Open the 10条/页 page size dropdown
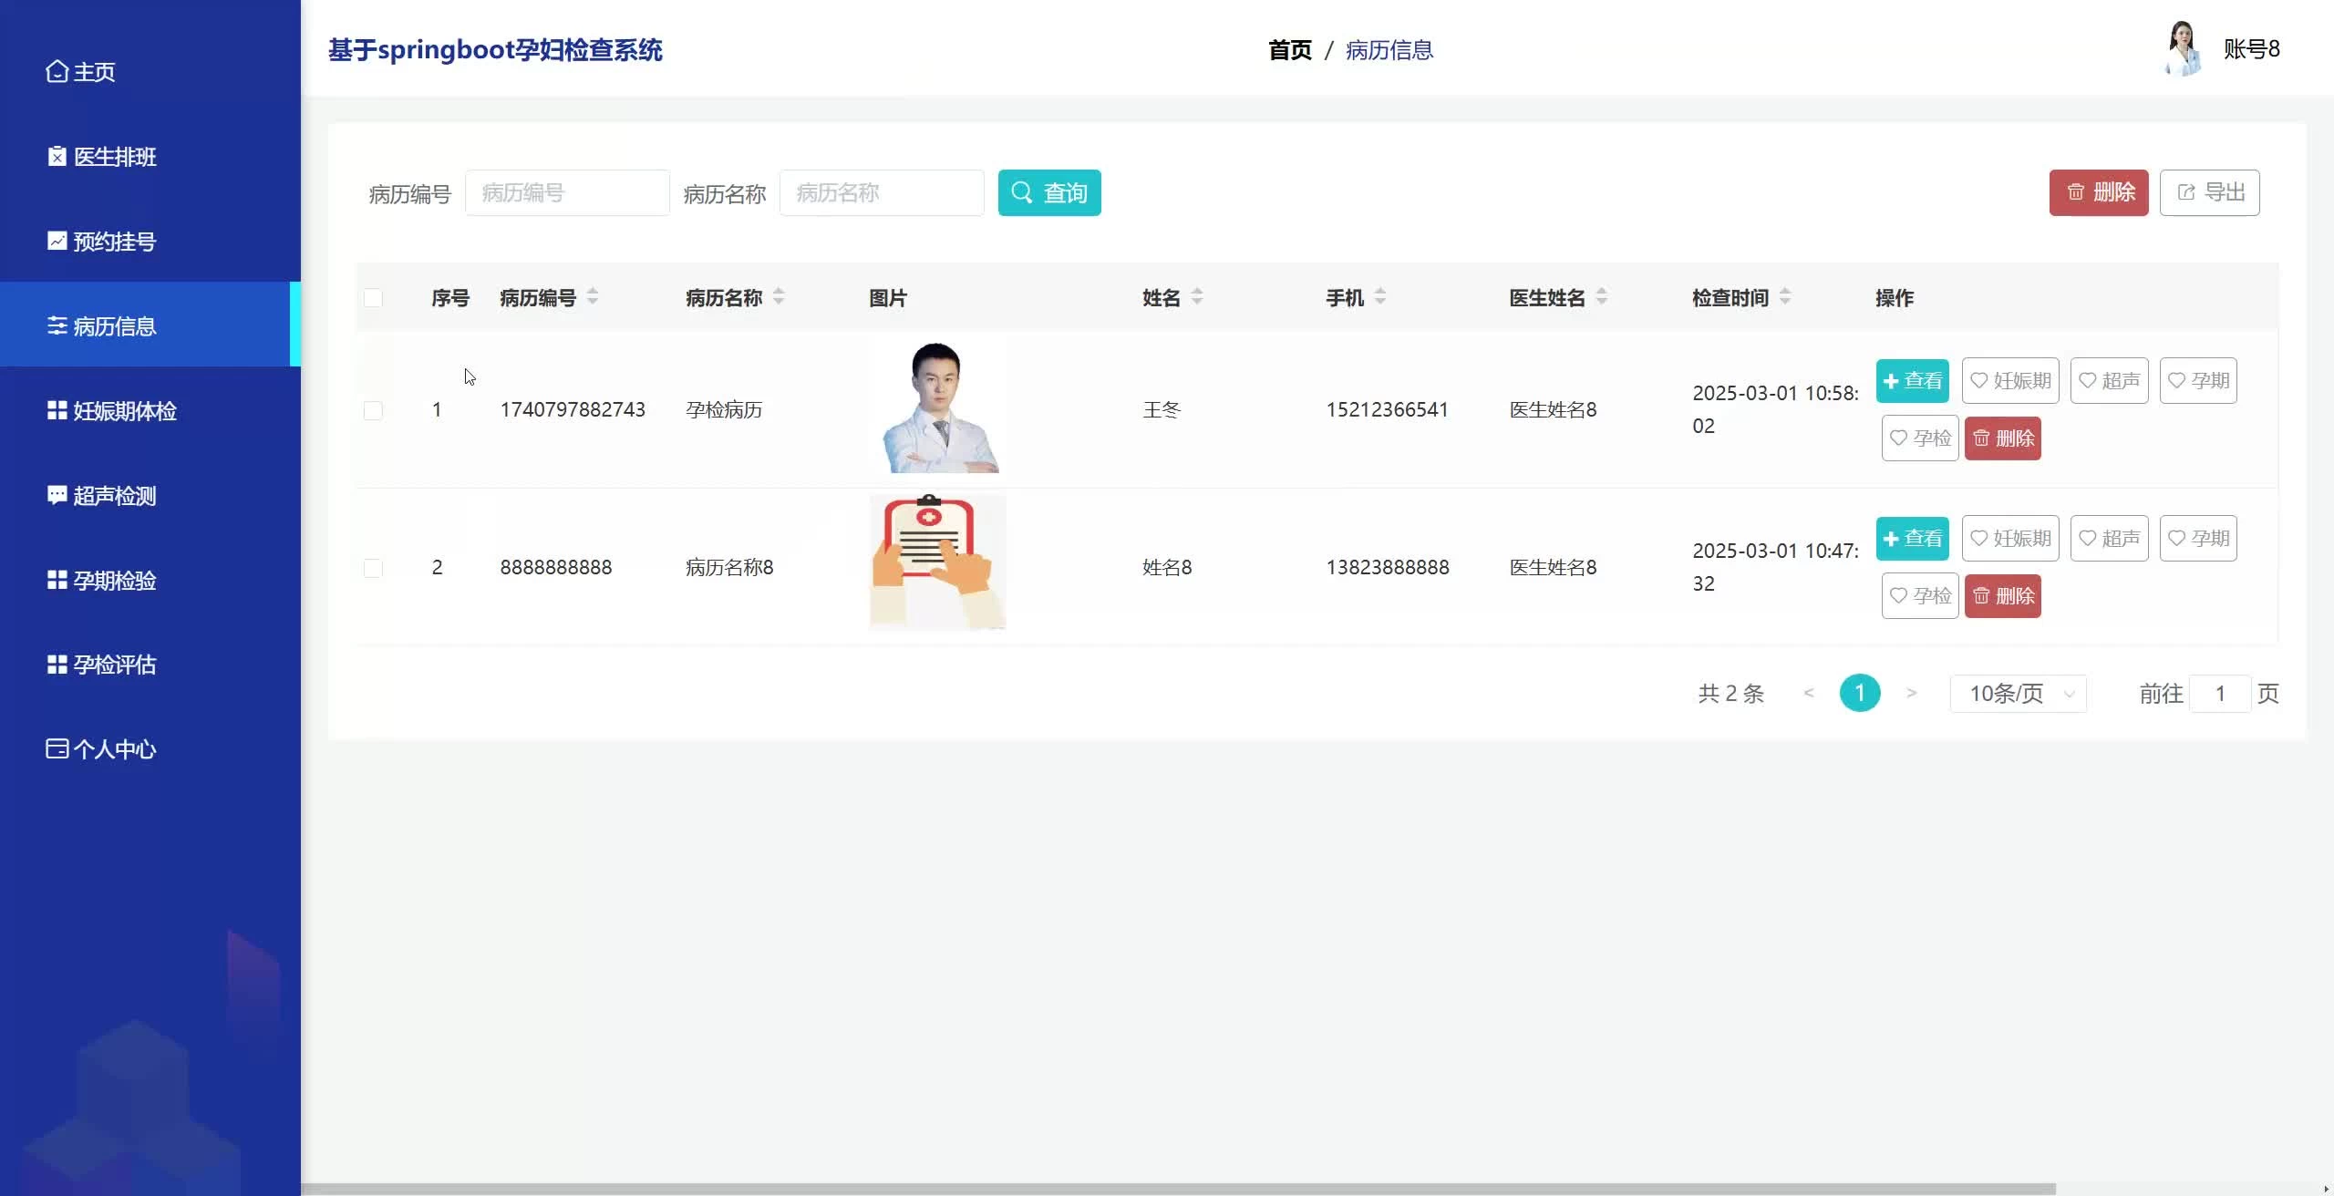This screenshot has width=2334, height=1196. 2018,694
